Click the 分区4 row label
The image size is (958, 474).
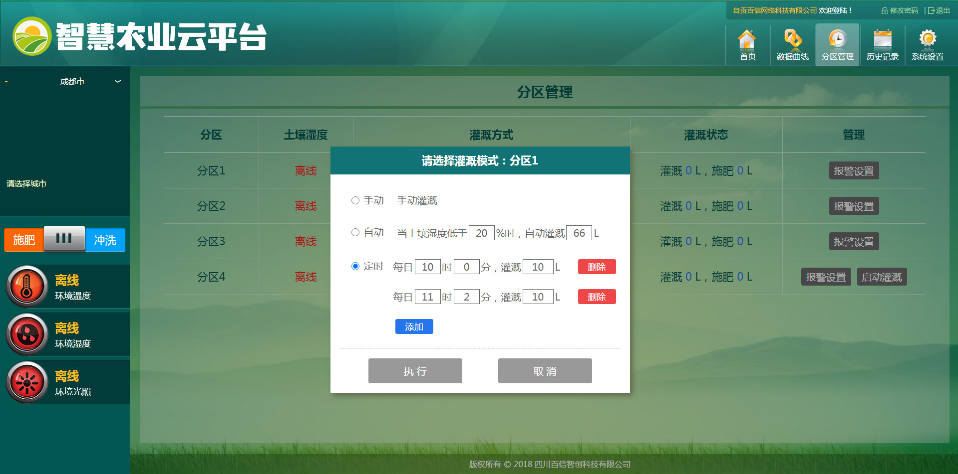(211, 277)
